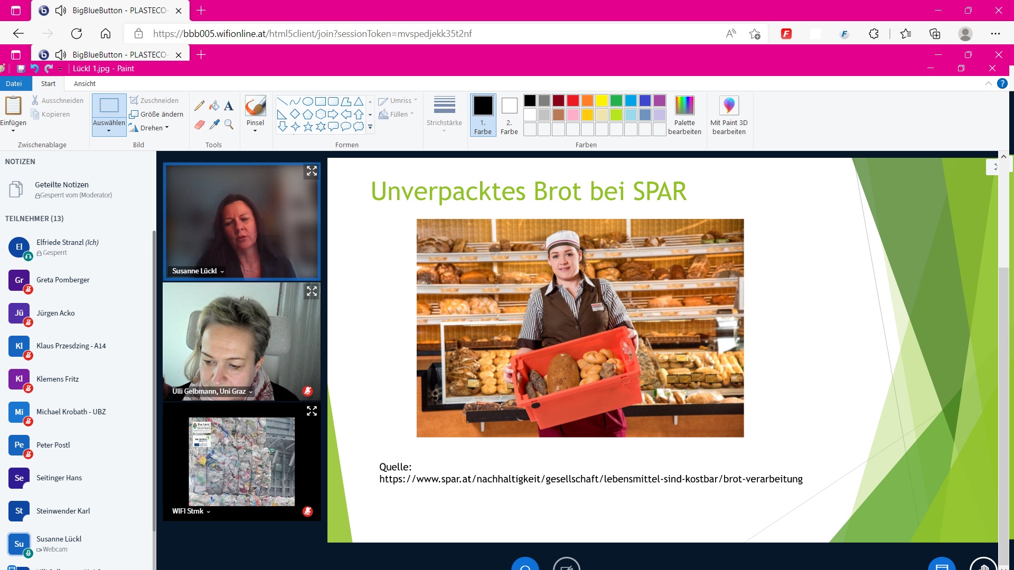
Task: Click the Paint save icon in title bar
Action: [21, 69]
